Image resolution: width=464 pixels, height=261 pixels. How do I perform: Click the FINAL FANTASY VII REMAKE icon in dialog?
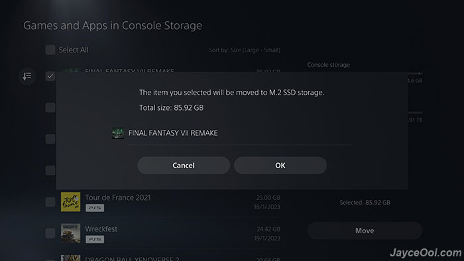[x=118, y=133]
